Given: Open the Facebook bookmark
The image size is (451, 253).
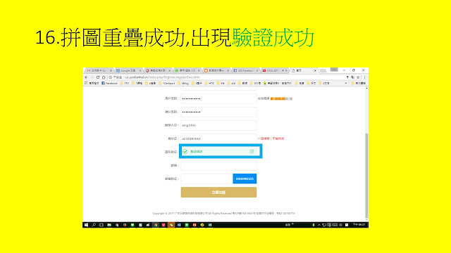Looking at the screenshot, I should click(110, 83).
